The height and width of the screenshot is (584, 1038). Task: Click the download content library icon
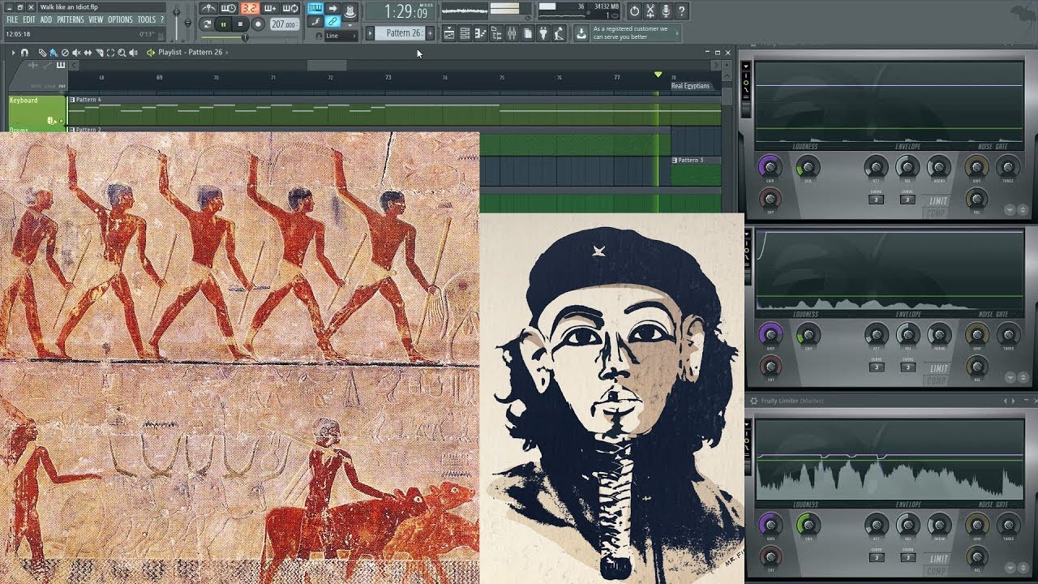[x=581, y=33]
